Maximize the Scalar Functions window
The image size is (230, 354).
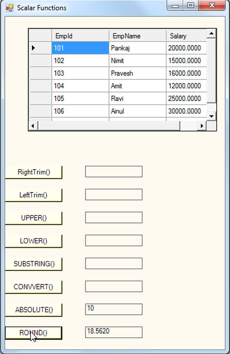[x=191, y=6]
